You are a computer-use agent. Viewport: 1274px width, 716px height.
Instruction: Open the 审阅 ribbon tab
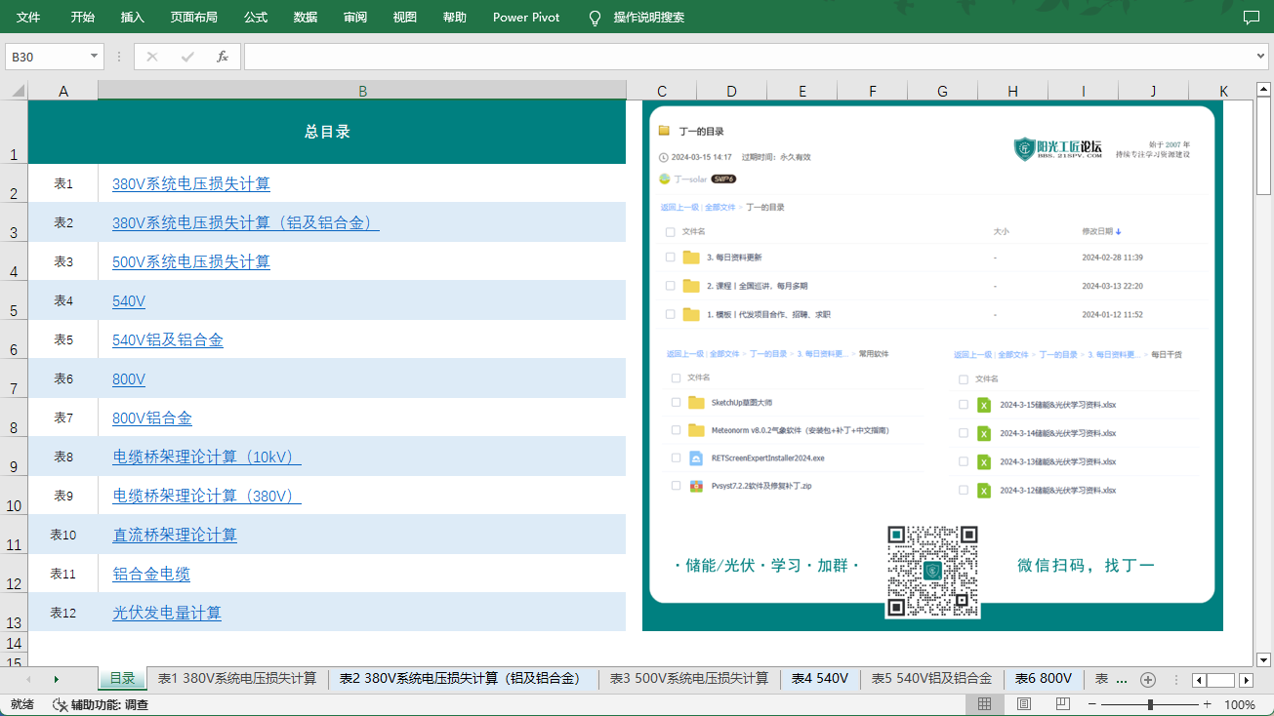(355, 18)
